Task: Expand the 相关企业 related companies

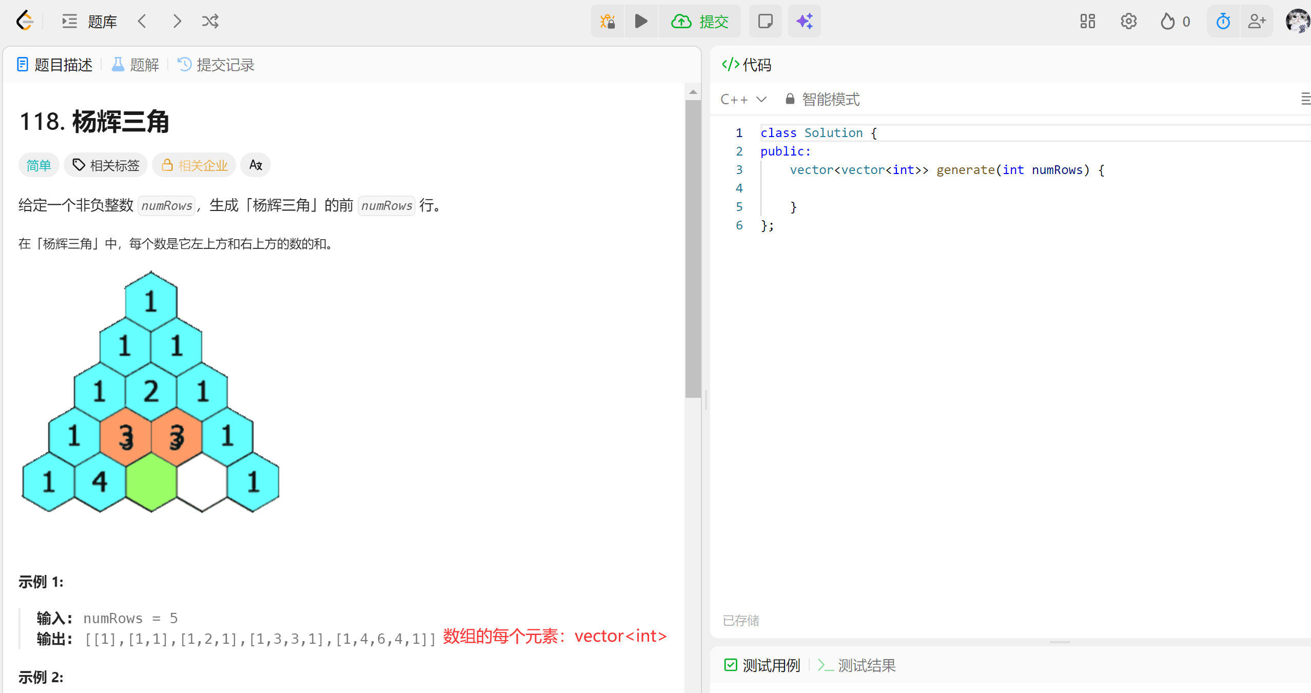Action: 194,165
